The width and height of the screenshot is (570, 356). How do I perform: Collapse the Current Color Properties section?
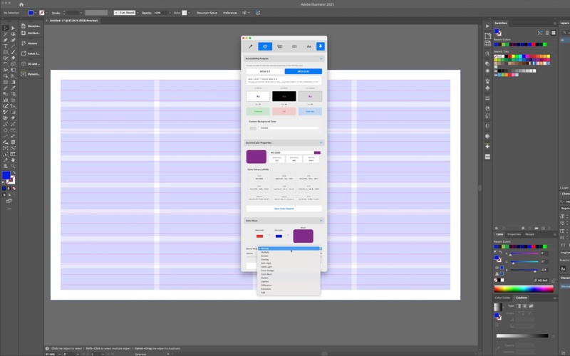click(321, 143)
